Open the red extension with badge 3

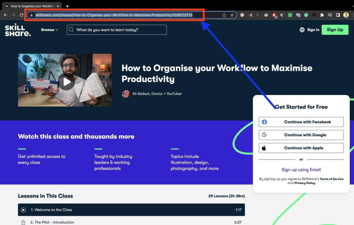point(274,15)
